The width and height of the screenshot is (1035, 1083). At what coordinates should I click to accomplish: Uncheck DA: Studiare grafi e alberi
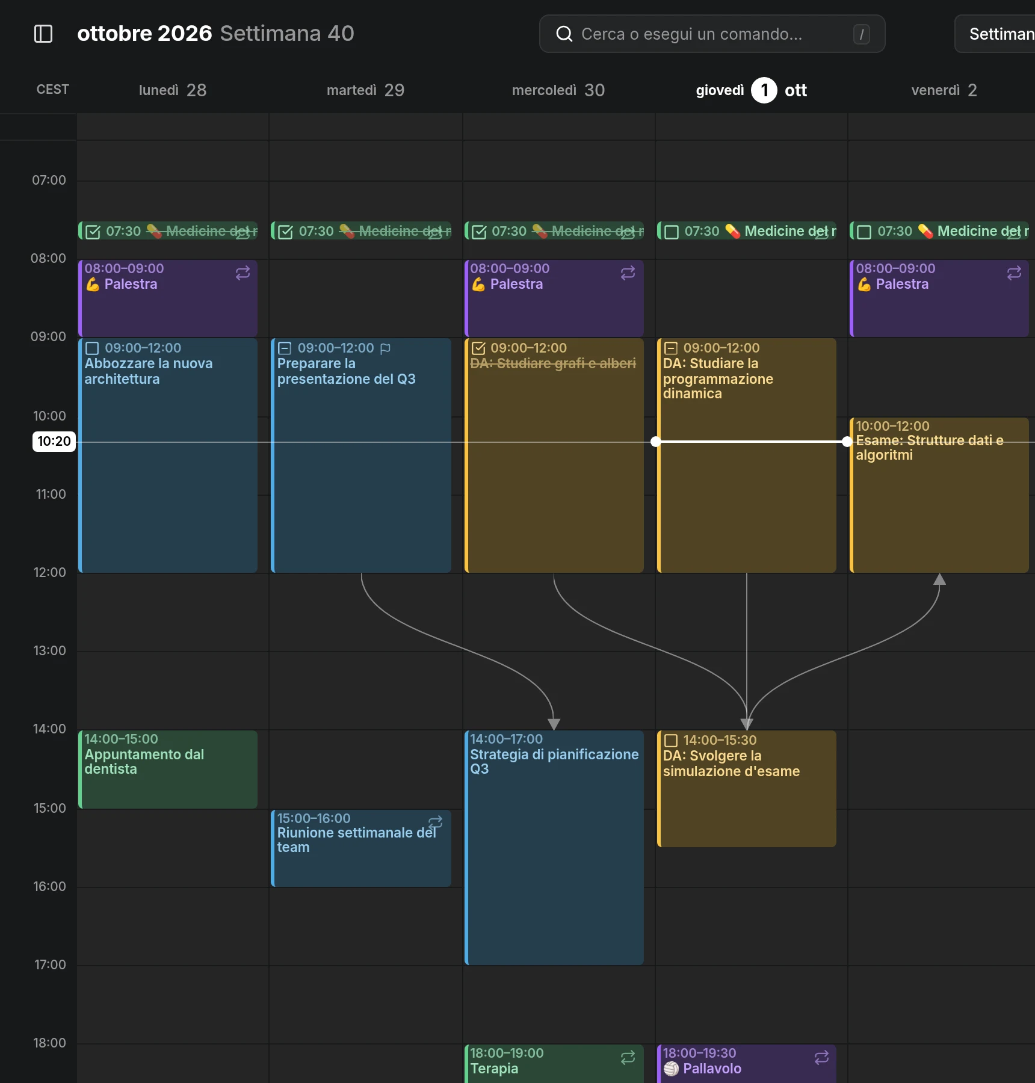tap(478, 348)
